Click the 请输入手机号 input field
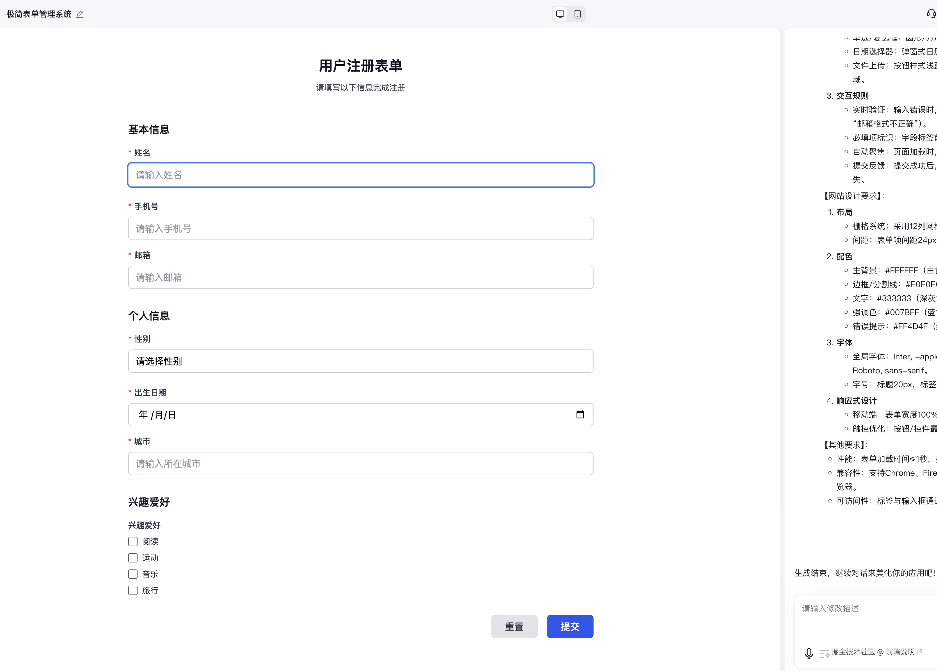This screenshot has height=671, width=937. (361, 228)
